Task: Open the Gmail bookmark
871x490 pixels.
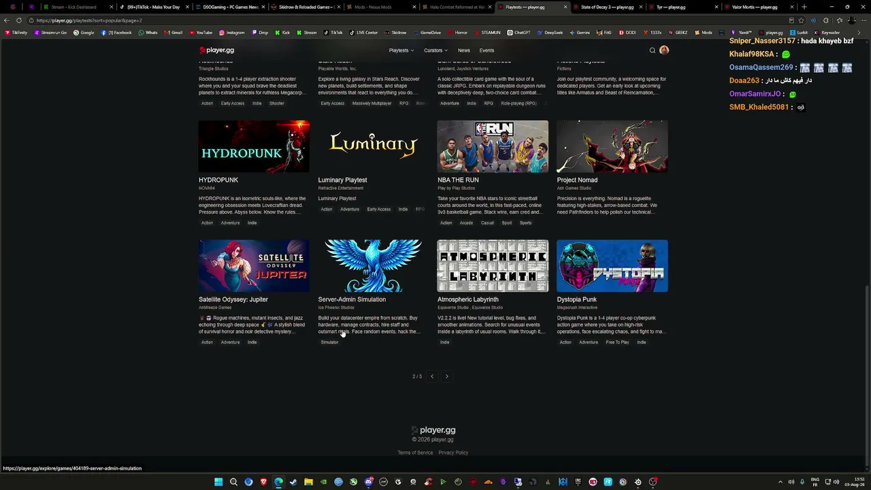Action: pos(173,33)
